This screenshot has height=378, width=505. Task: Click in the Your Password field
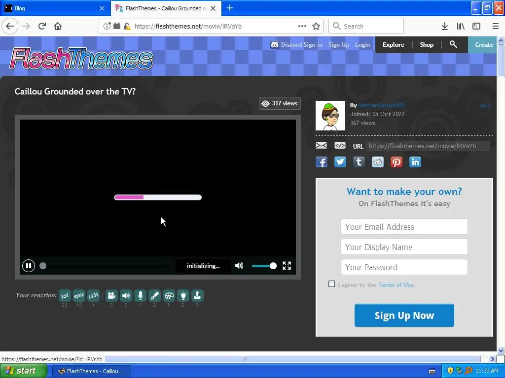(x=404, y=267)
